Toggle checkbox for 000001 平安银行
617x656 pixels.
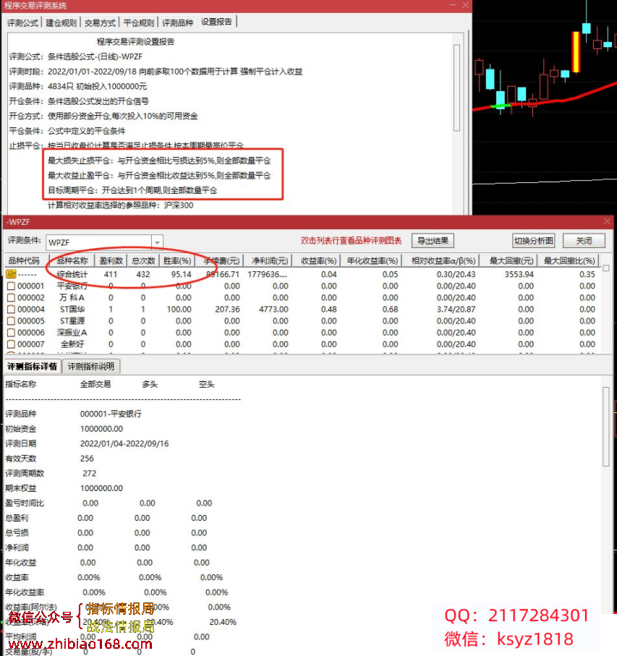[12, 286]
